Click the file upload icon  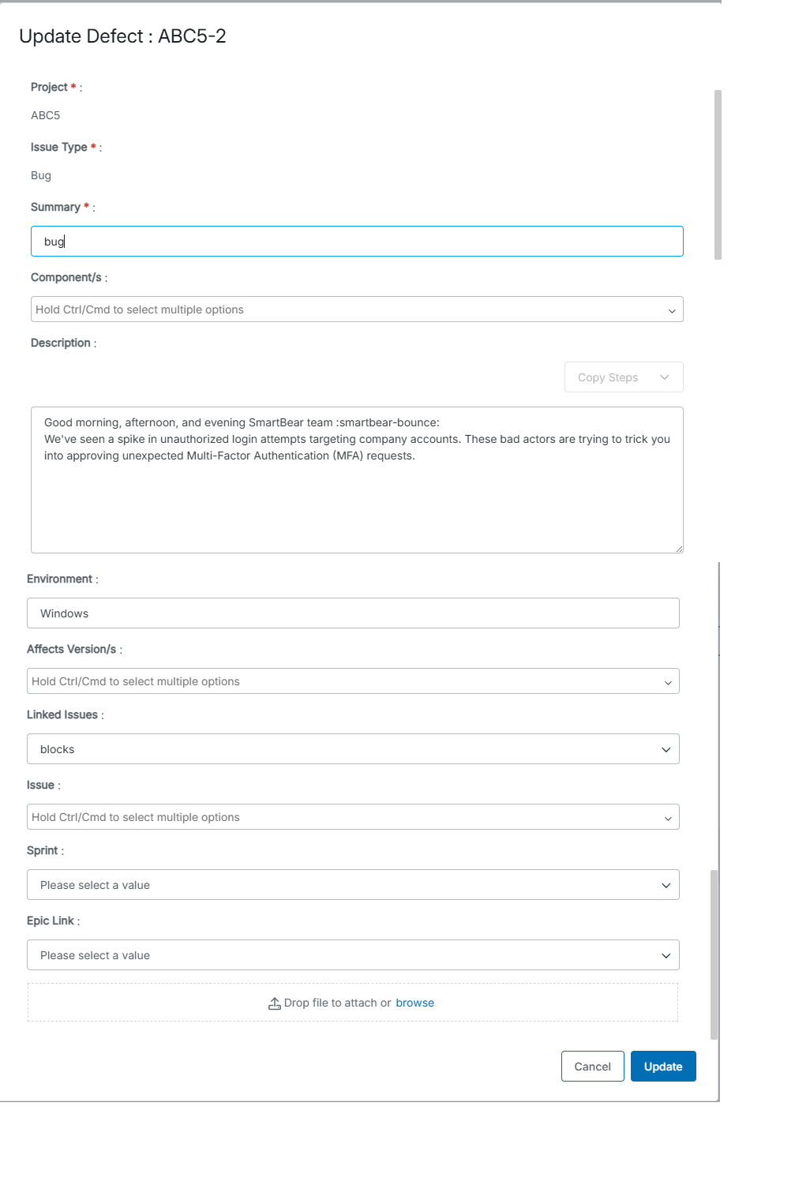pos(275,1003)
